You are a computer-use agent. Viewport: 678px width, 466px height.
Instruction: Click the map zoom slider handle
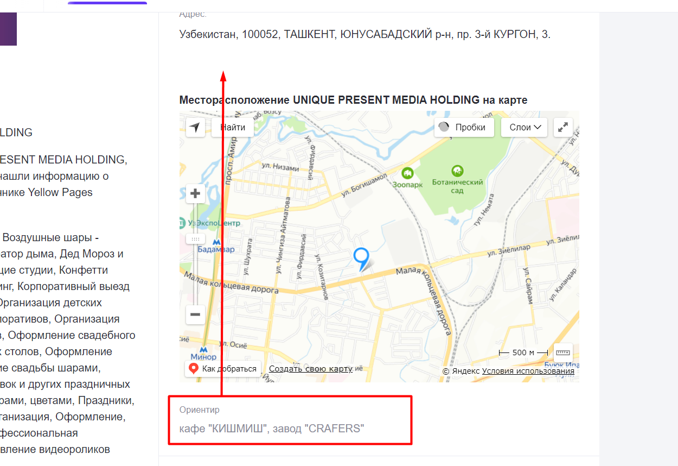195,239
